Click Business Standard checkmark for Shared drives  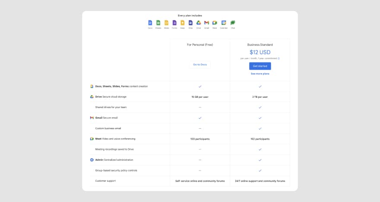[260, 107]
